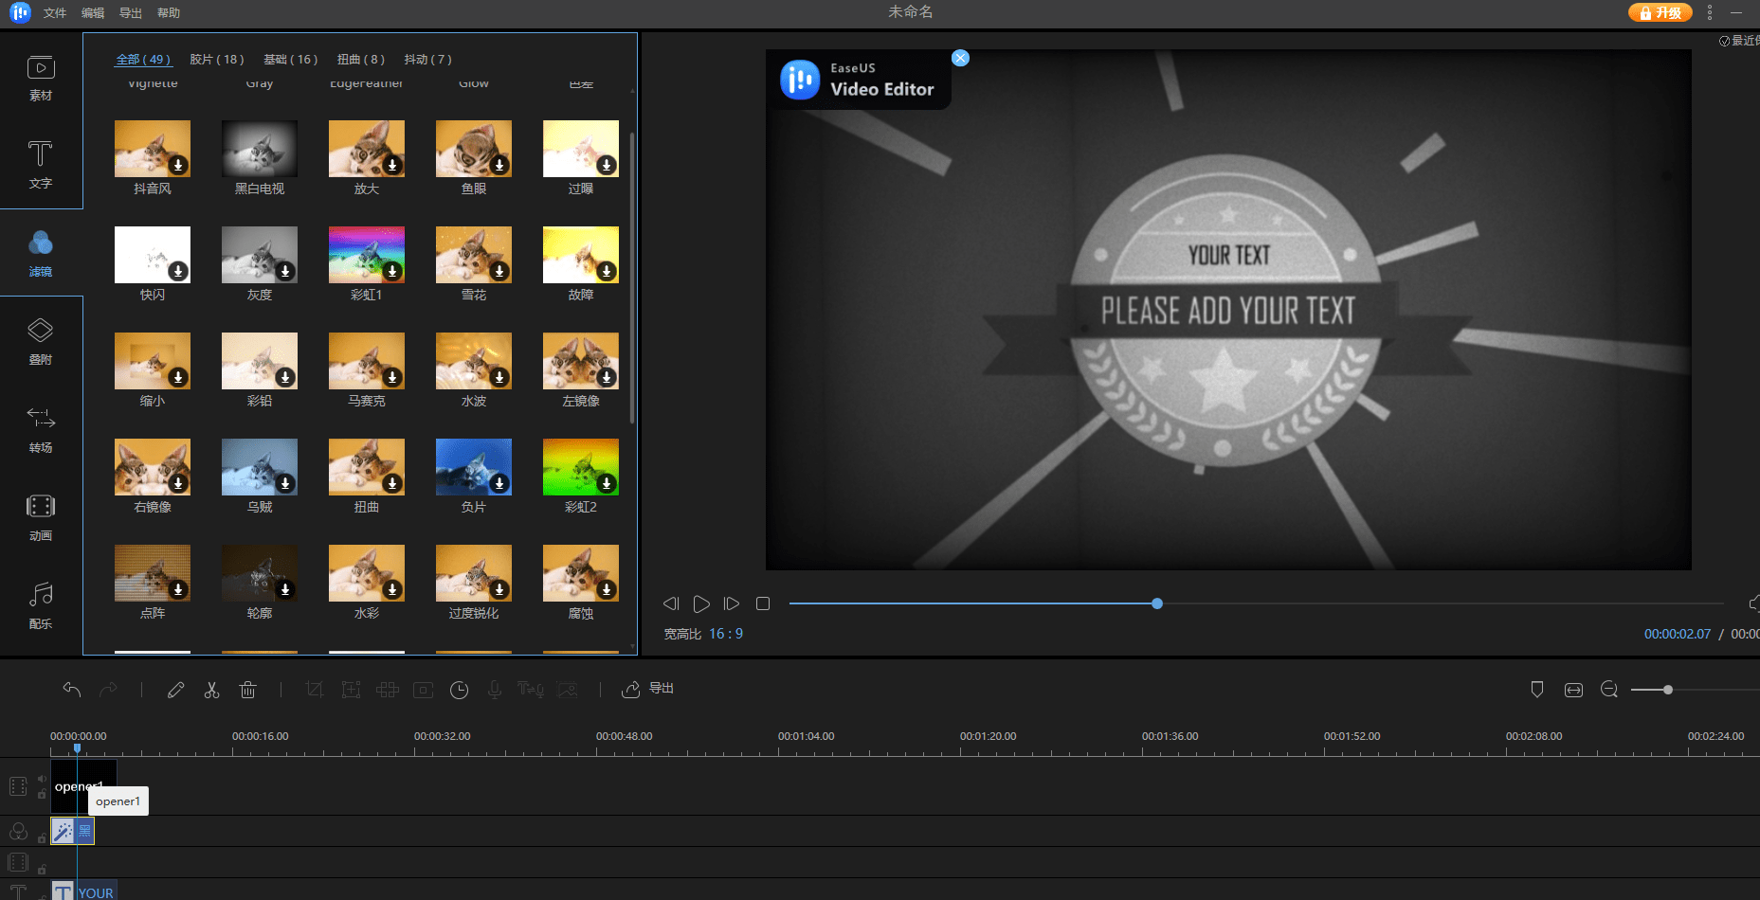
Task: Click the undo arrow in toolbar
Action: [x=72, y=690]
